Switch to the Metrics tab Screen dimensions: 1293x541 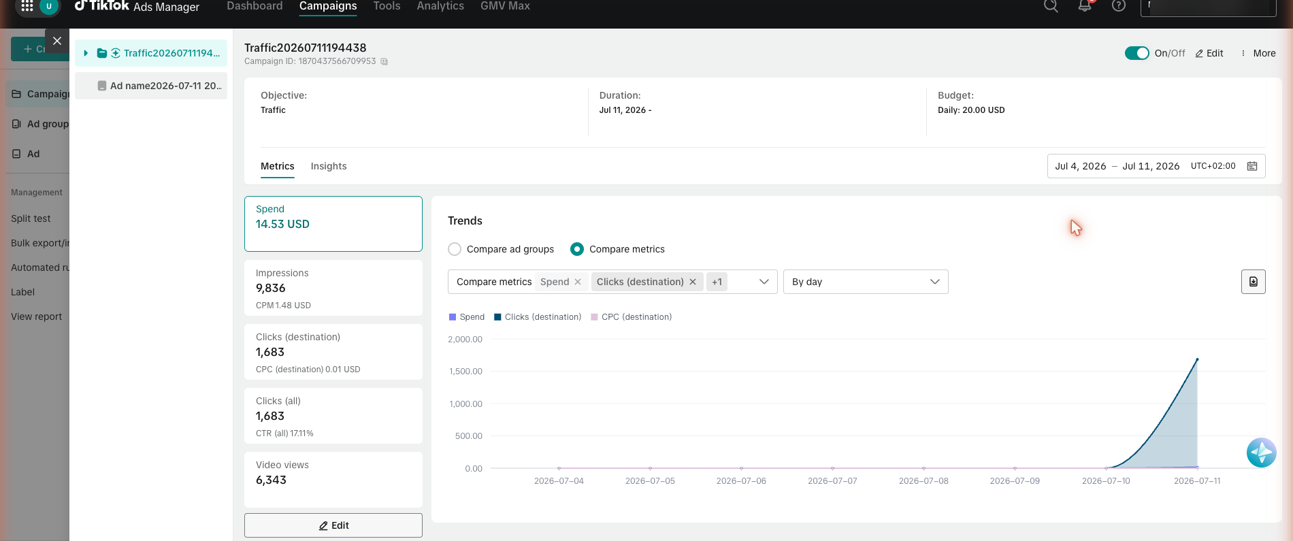(x=278, y=166)
